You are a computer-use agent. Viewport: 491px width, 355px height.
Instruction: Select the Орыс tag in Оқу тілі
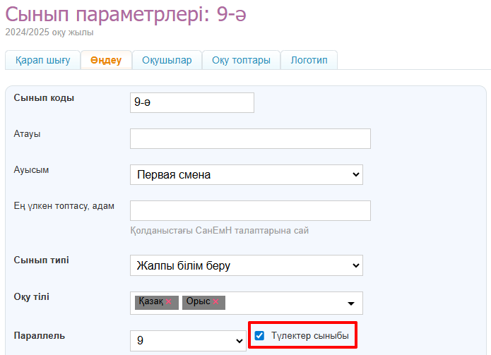(x=198, y=302)
